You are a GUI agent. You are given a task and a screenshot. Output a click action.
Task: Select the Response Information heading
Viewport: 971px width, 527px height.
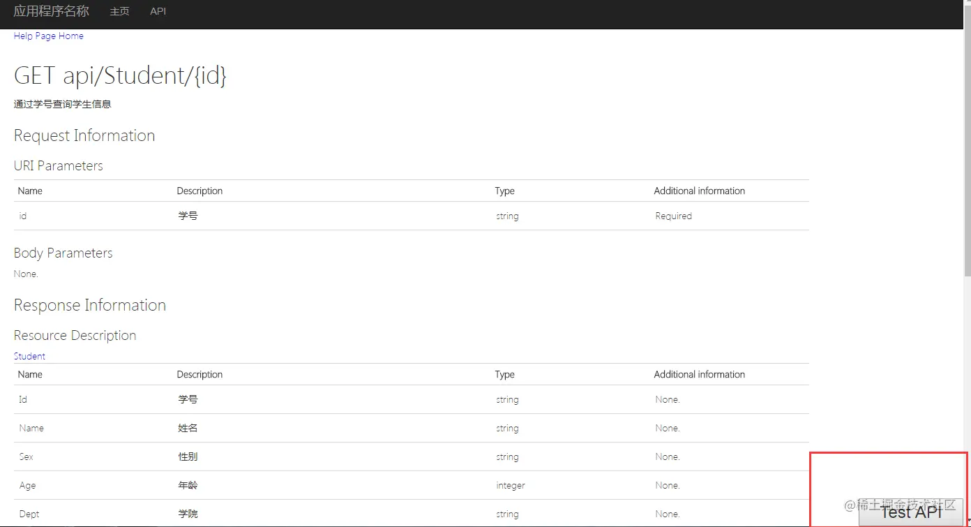pyautogui.click(x=90, y=305)
